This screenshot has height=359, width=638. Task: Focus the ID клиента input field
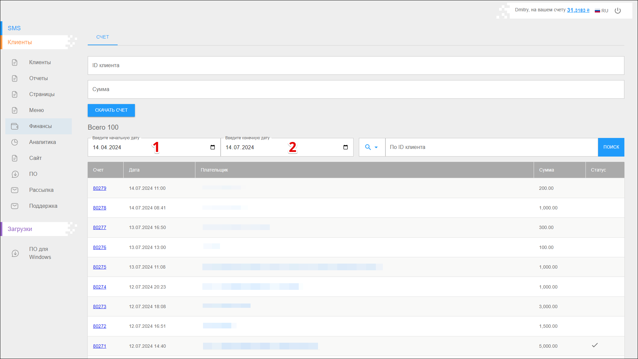356,65
